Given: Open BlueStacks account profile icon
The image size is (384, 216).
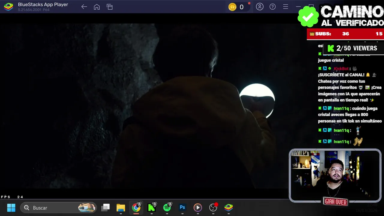Looking at the screenshot, I should 259,7.
